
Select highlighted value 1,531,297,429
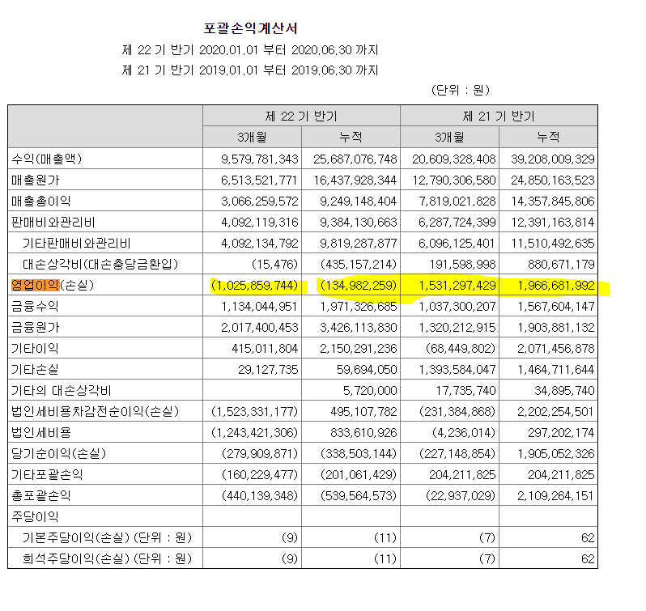tap(457, 285)
